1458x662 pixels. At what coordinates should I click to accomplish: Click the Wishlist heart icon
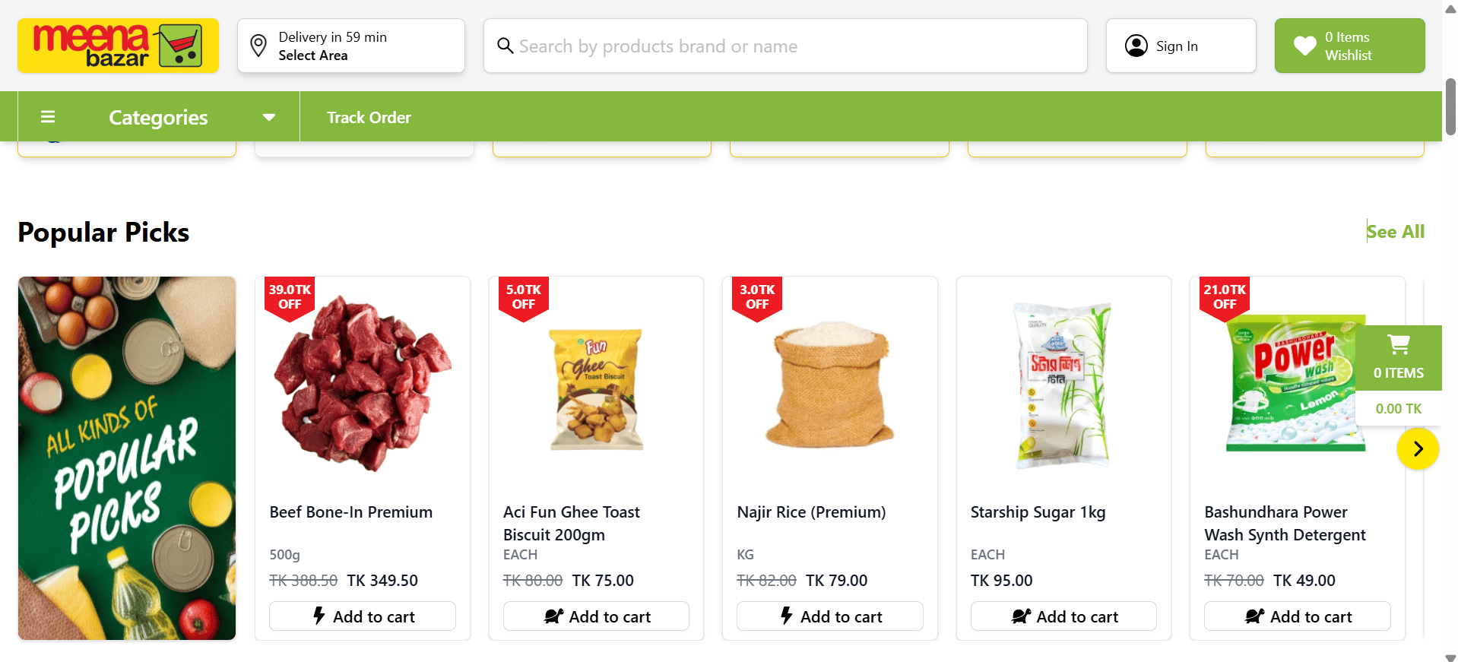(x=1304, y=46)
